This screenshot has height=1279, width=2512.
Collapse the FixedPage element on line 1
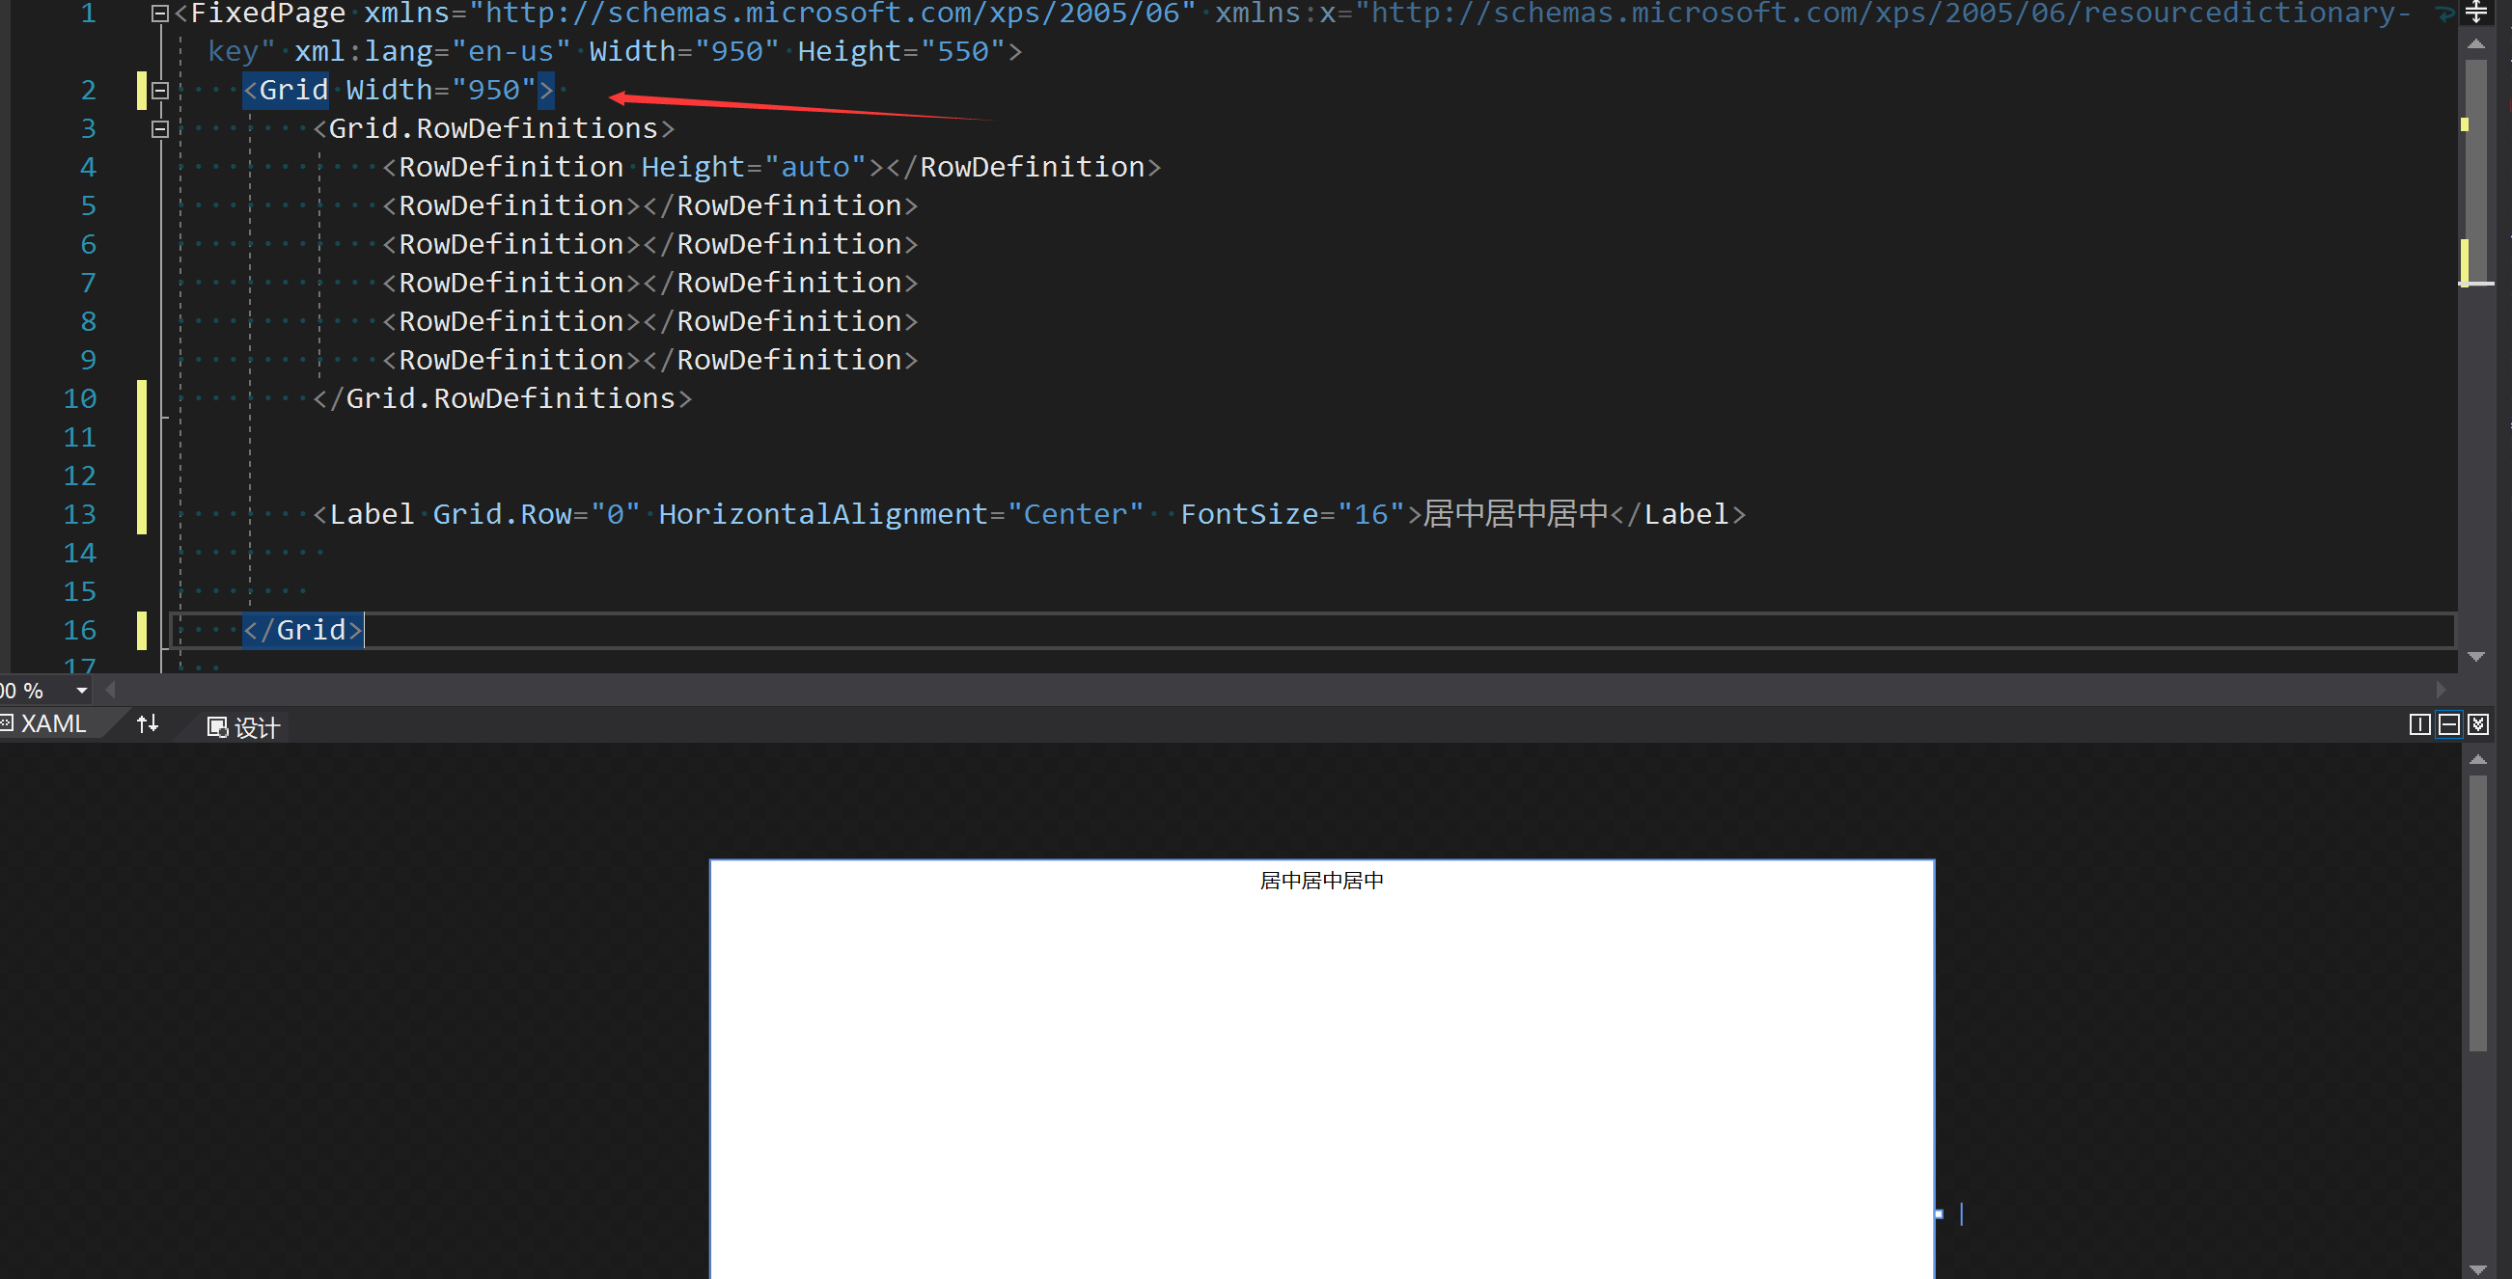point(160,14)
